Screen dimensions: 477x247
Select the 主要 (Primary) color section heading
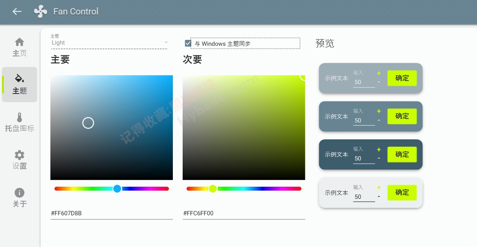pos(61,59)
